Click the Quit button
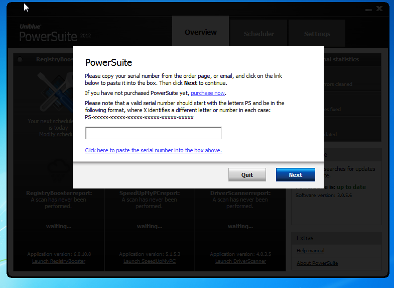 pos(247,175)
